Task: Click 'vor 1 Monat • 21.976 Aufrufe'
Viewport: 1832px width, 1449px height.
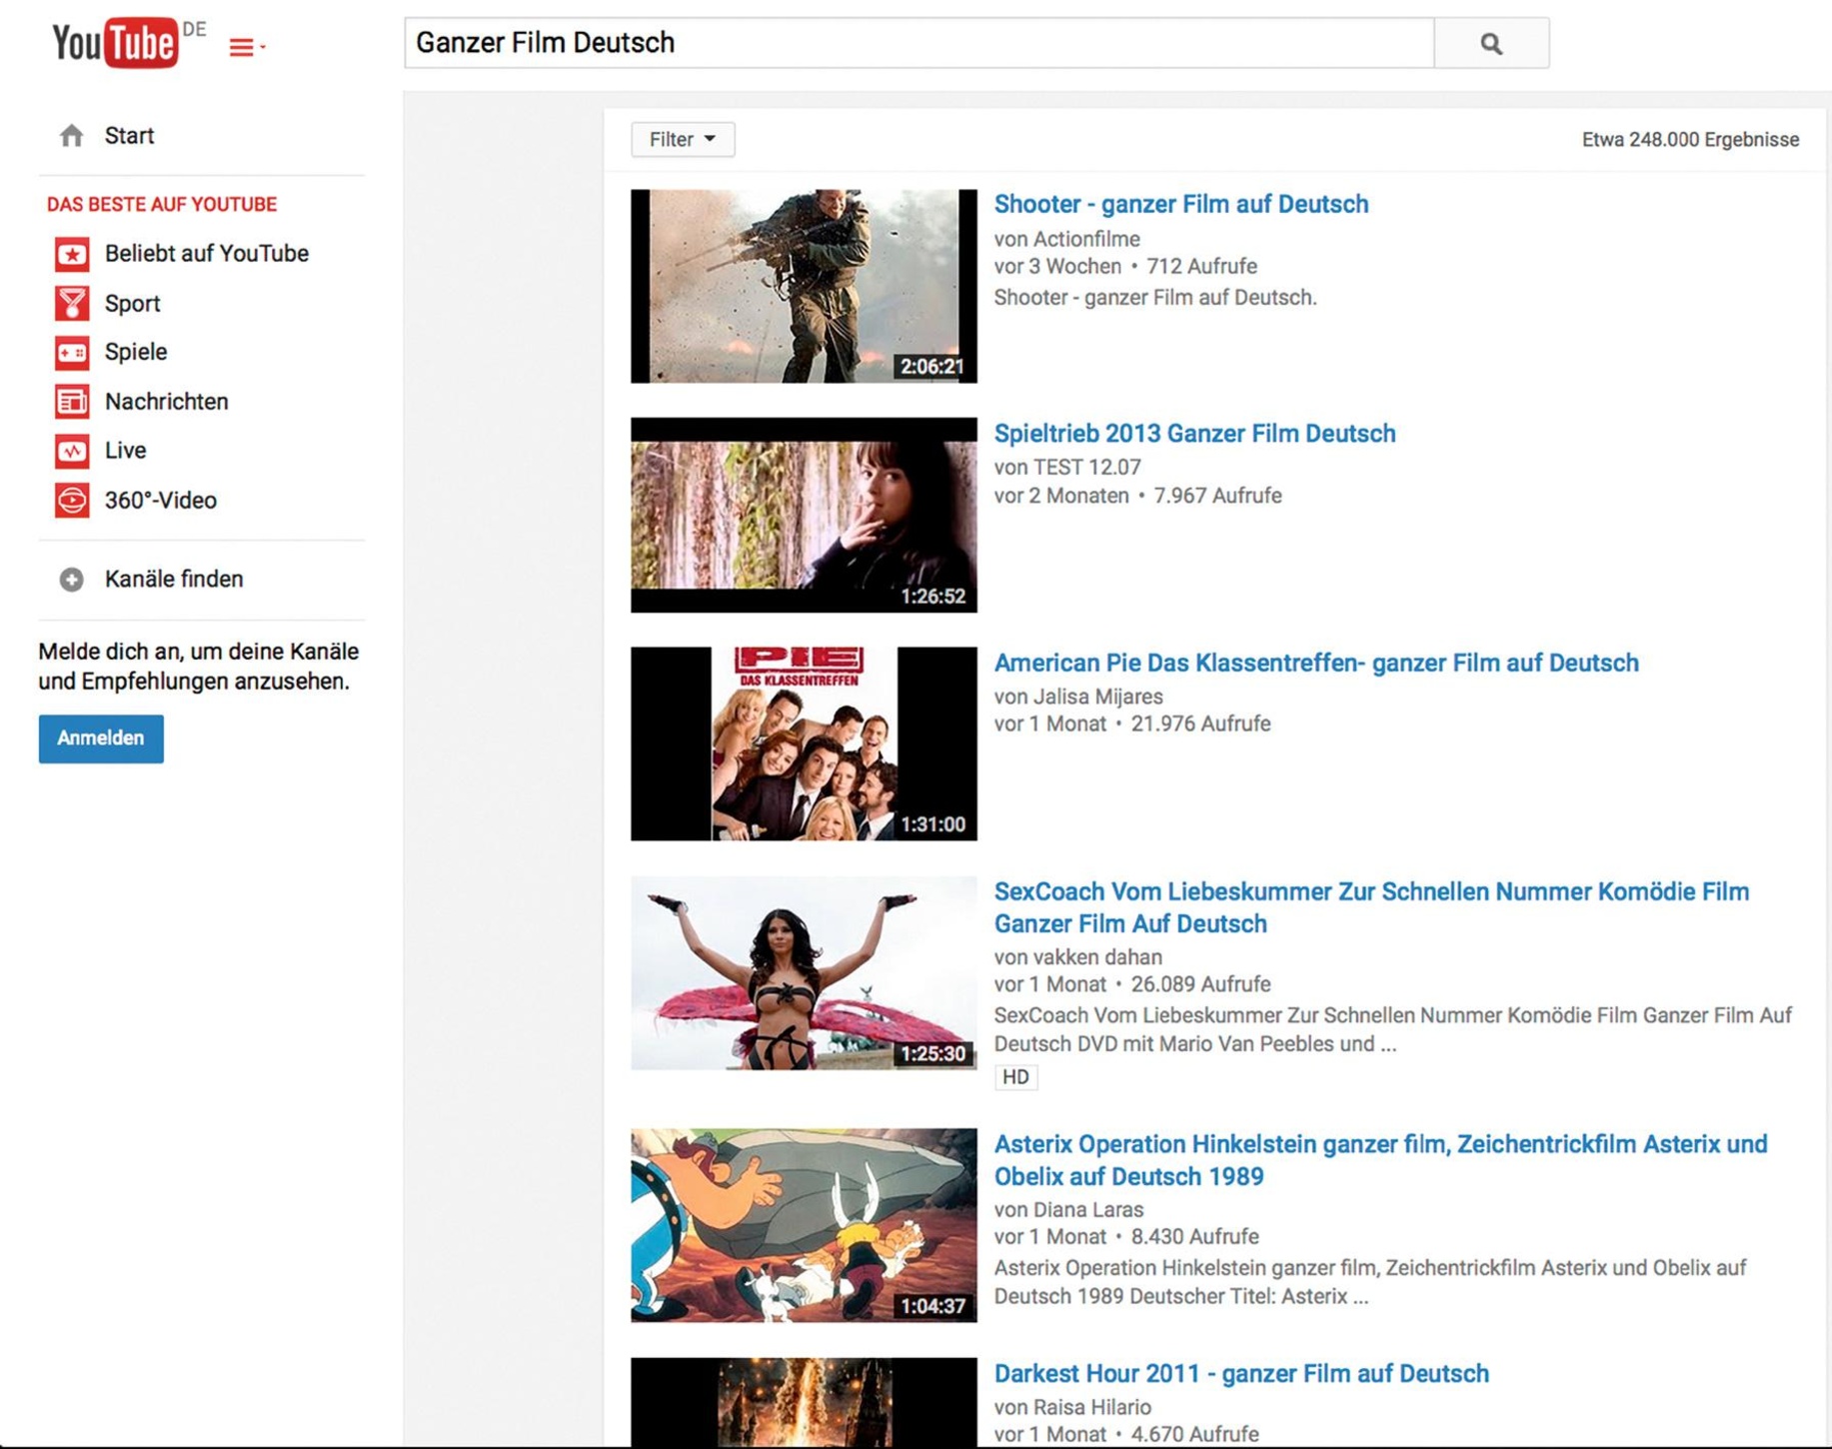Action: coord(1132,724)
